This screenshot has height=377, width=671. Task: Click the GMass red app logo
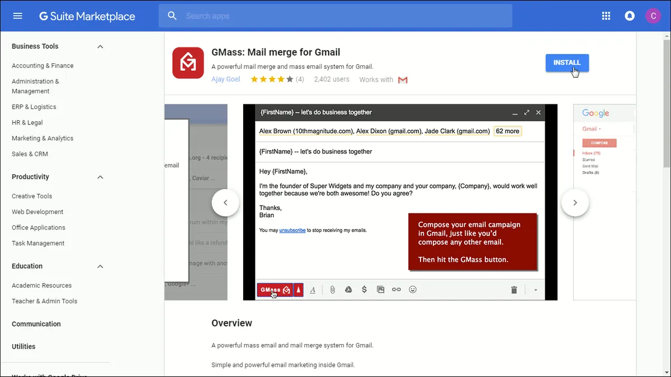188,63
